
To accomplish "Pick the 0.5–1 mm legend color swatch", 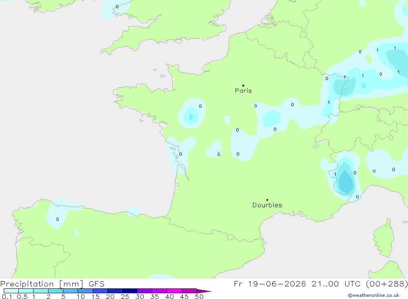I will pyautogui.click(x=26, y=291).
